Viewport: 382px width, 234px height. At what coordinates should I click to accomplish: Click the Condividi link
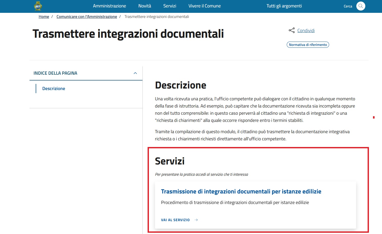[x=306, y=31]
